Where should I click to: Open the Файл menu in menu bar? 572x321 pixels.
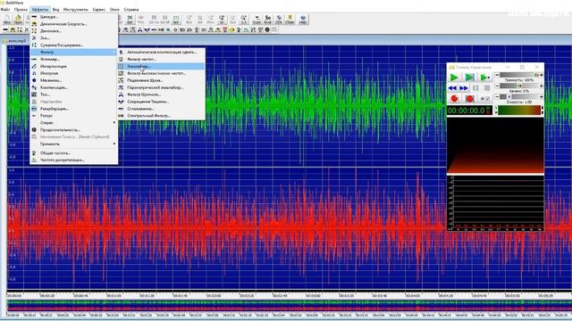[x=5, y=10]
